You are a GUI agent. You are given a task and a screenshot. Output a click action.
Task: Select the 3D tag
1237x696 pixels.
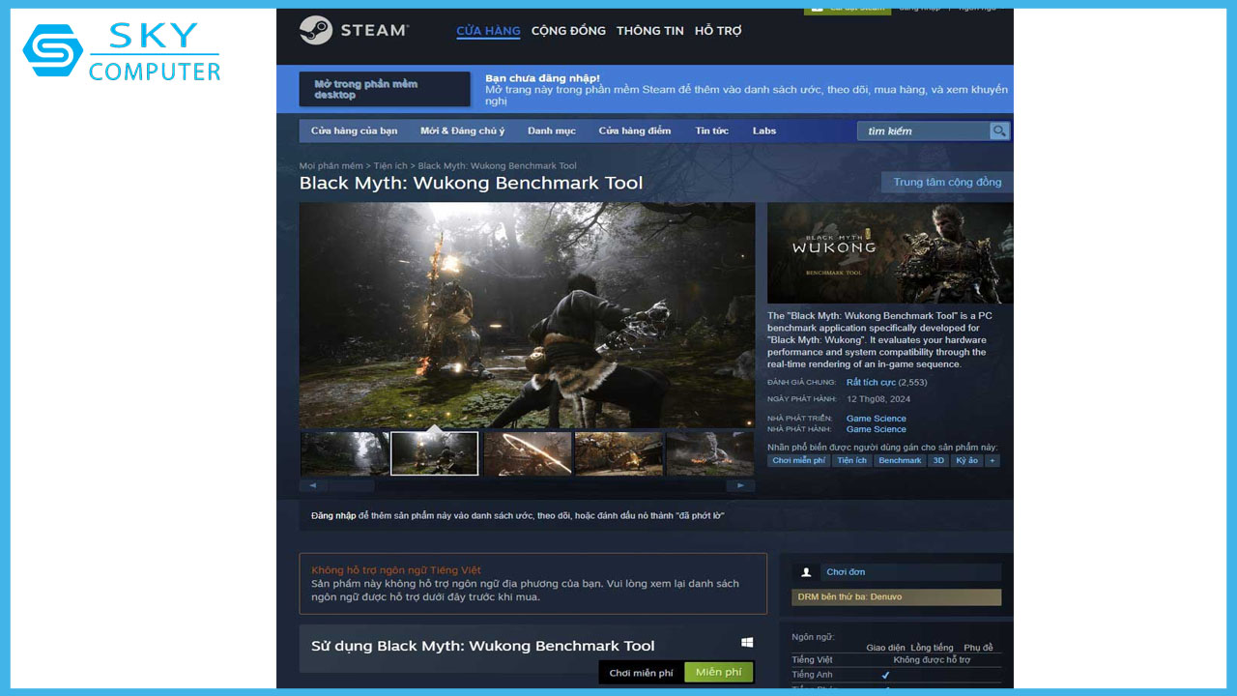[938, 461]
